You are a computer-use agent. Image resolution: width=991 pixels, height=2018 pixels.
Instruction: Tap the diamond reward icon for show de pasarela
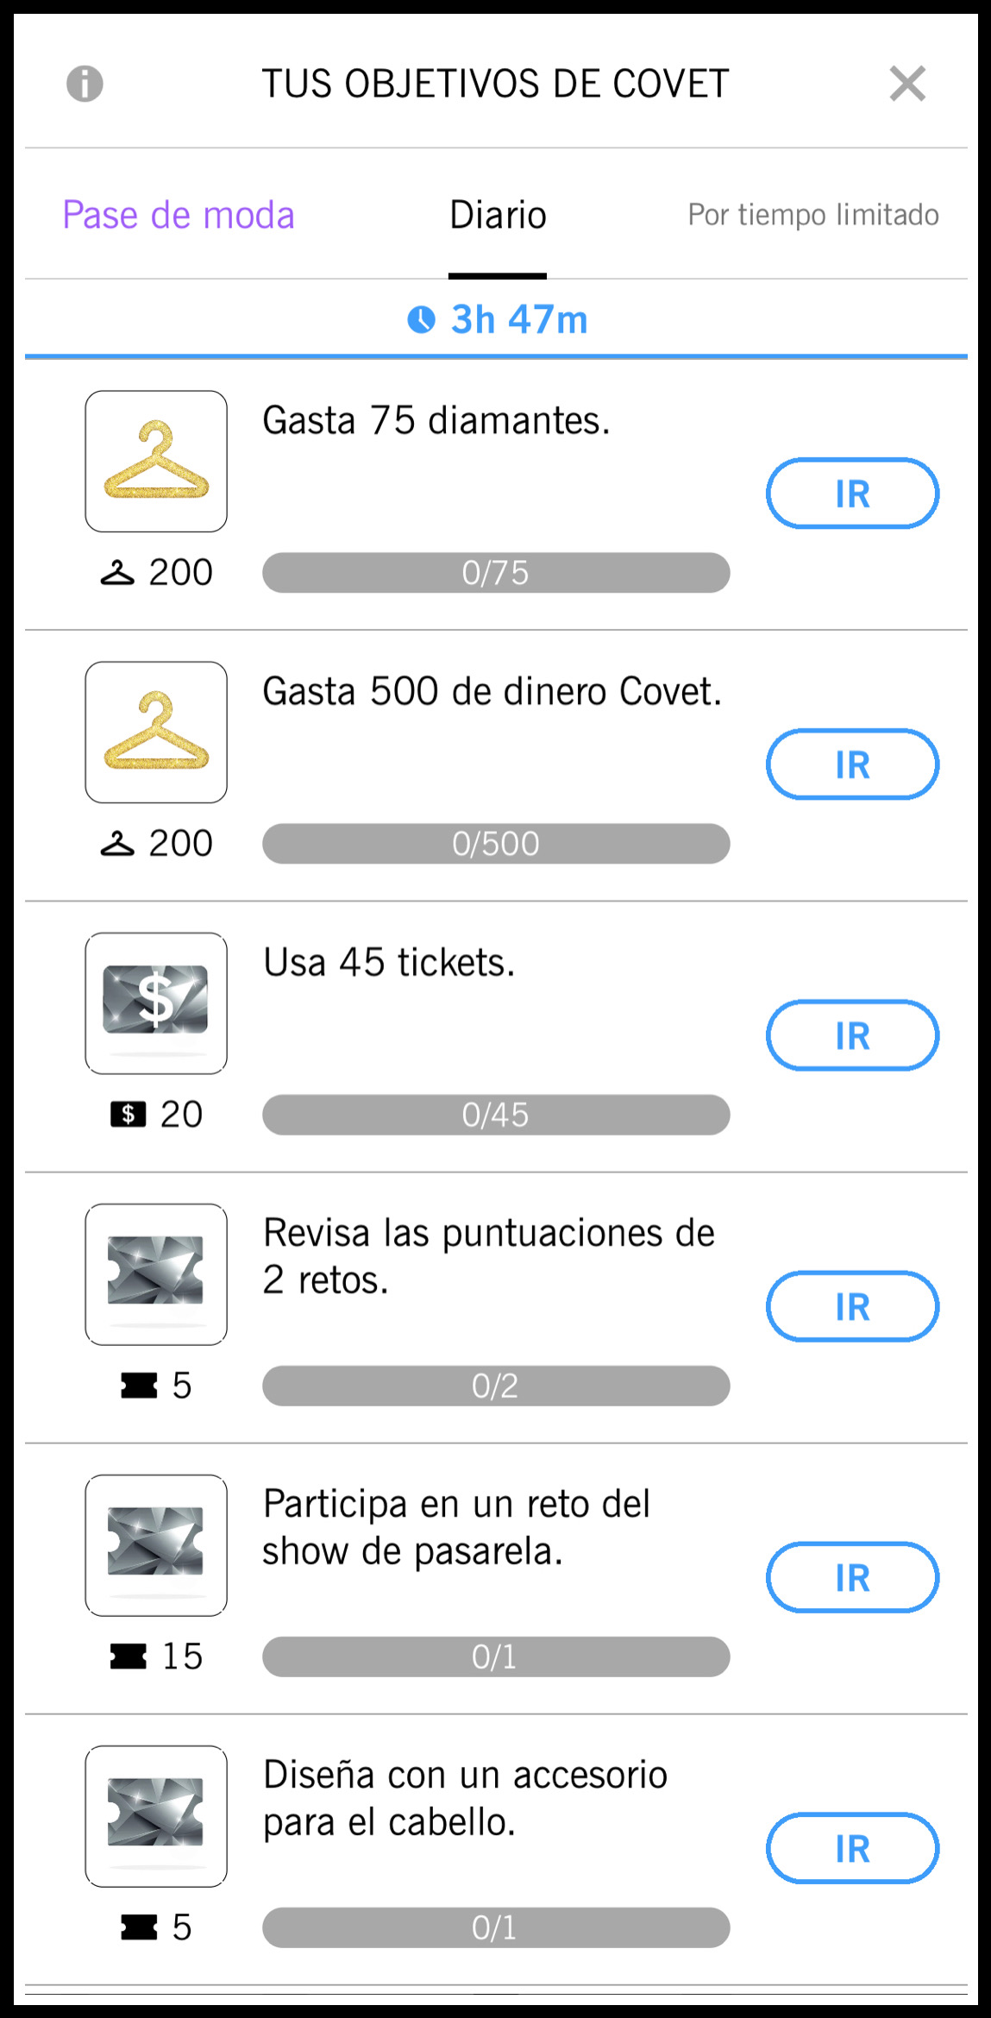click(x=156, y=1545)
